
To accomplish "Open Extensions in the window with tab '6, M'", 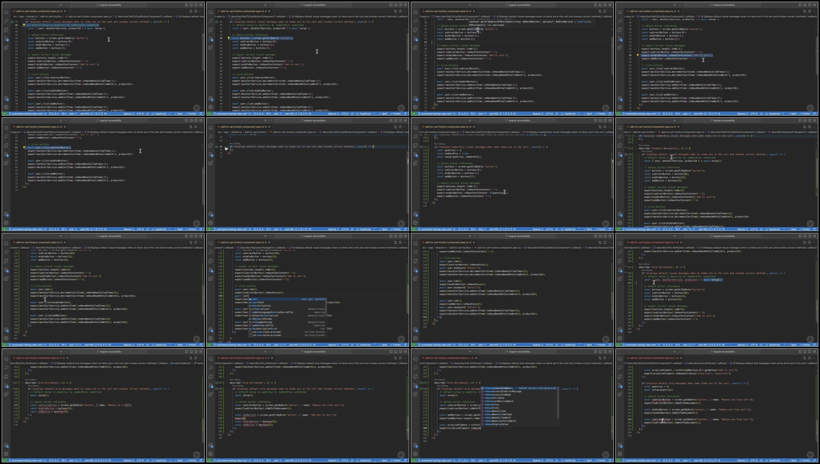I will coord(211,394).
